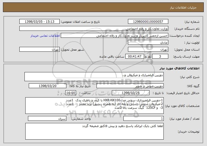Select the delivery province field تهران
The image size is (207, 146).
148,50
